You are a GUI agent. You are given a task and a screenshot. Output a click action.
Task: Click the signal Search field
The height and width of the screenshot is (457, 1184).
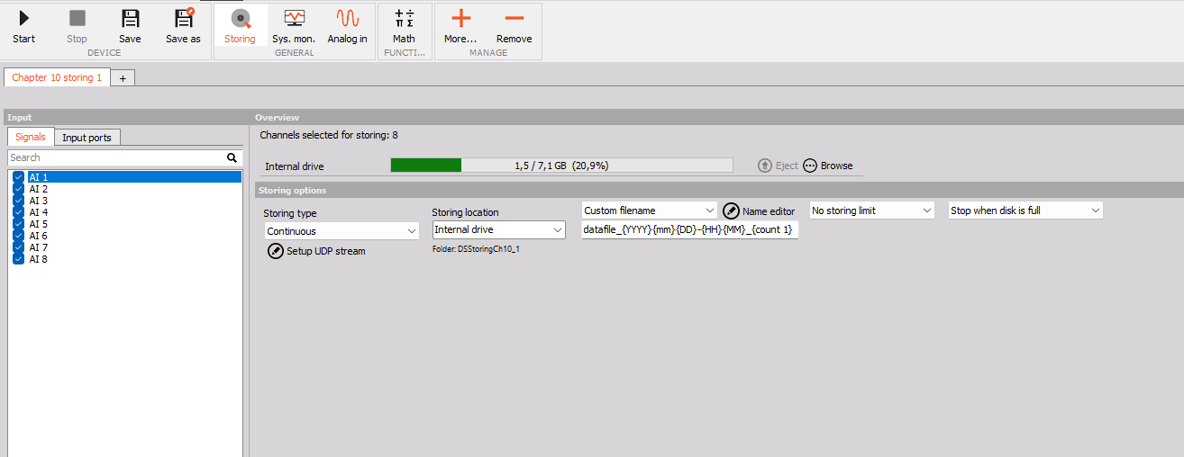pos(116,157)
